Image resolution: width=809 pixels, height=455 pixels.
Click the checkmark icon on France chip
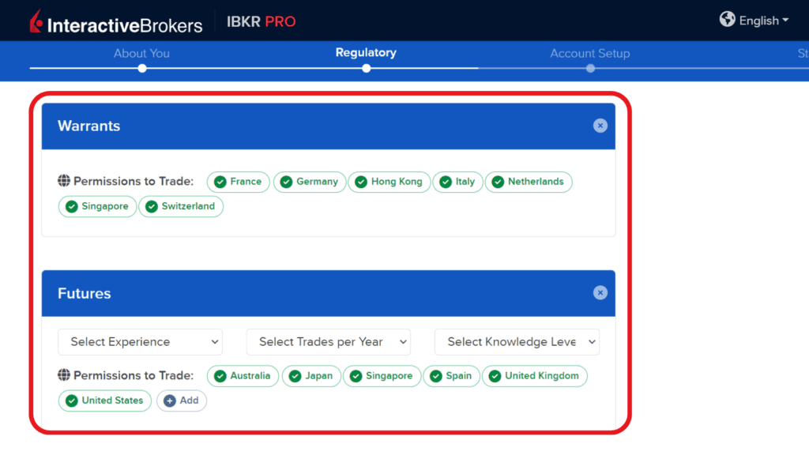tap(220, 182)
